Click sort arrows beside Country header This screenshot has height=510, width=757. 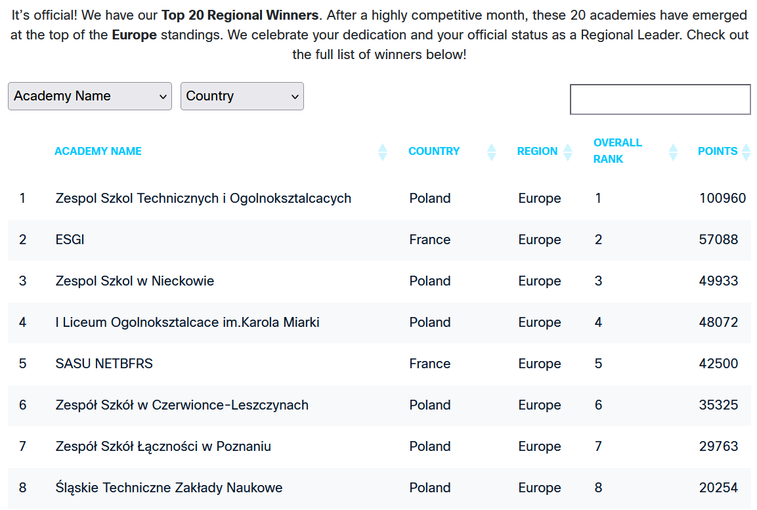pos(491,152)
